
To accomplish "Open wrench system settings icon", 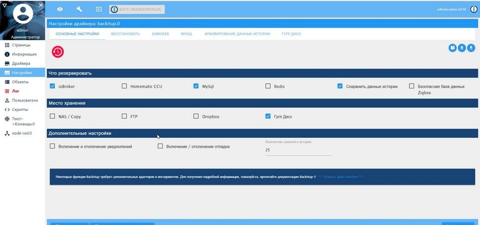I will (79, 9).
